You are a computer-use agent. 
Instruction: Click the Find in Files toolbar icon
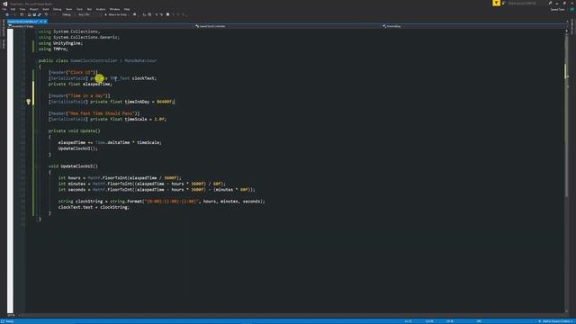[134, 14]
